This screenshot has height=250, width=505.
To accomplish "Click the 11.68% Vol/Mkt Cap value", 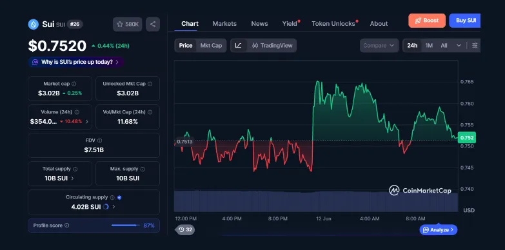I will tap(128, 122).
